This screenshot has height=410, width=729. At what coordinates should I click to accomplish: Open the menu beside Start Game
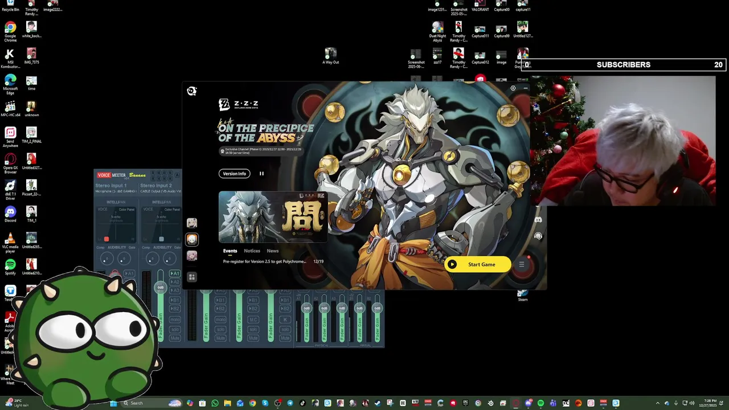pos(522,264)
